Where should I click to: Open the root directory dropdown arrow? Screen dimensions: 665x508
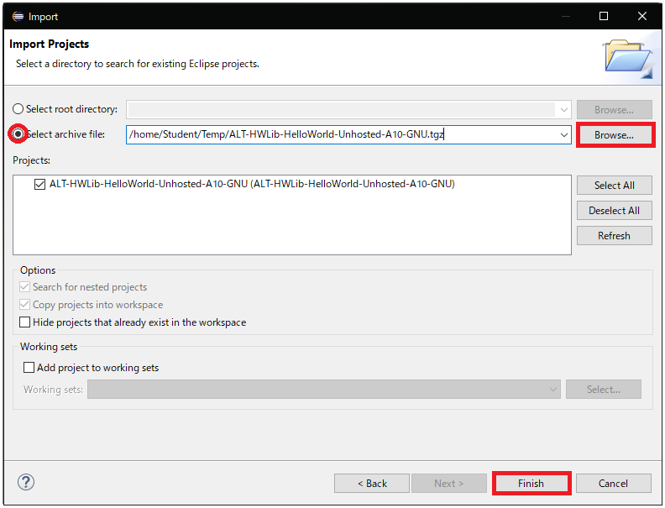point(563,110)
